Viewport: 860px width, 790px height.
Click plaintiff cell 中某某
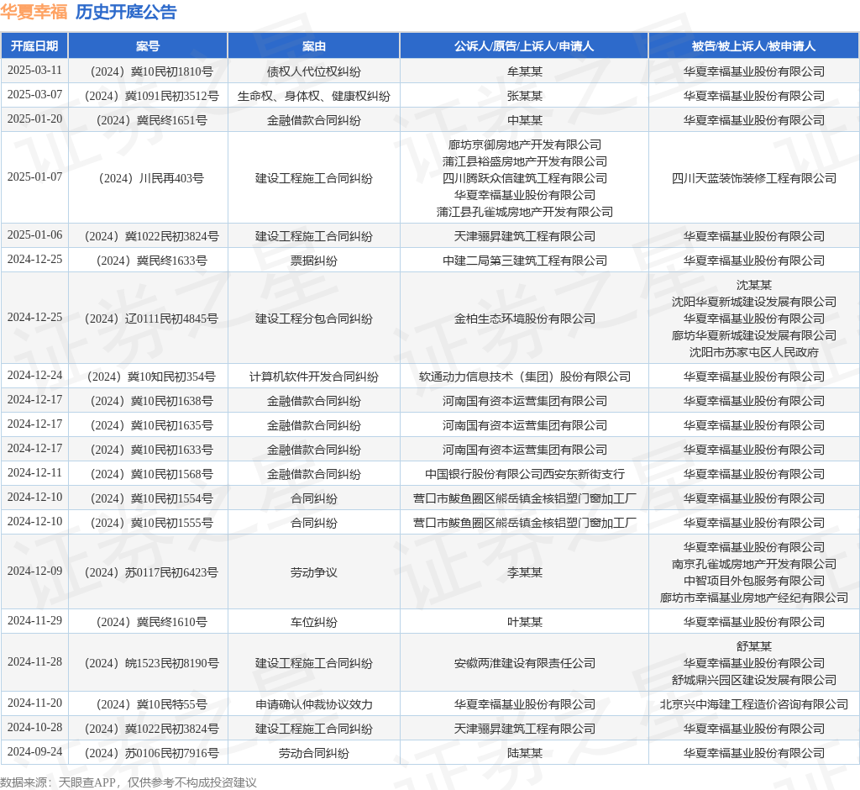(524, 120)
